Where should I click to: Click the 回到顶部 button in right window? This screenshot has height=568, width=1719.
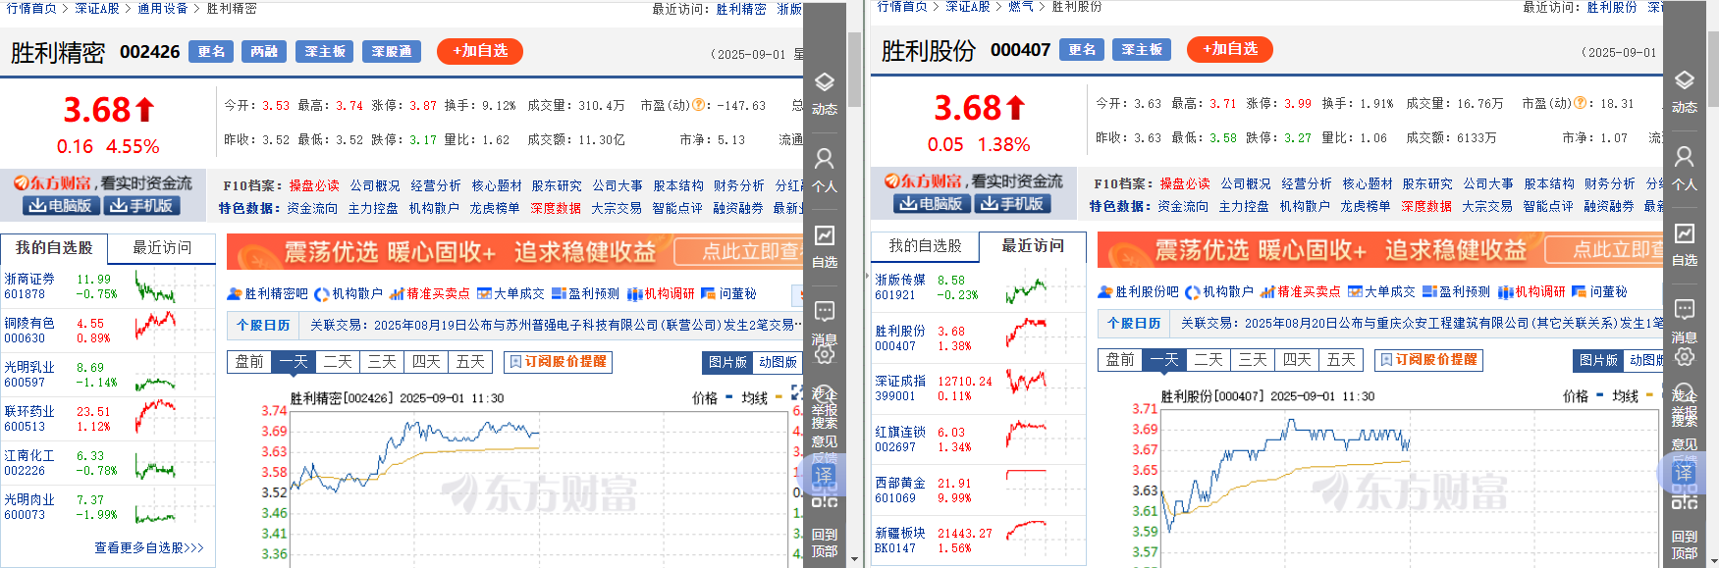(1684, 543)
